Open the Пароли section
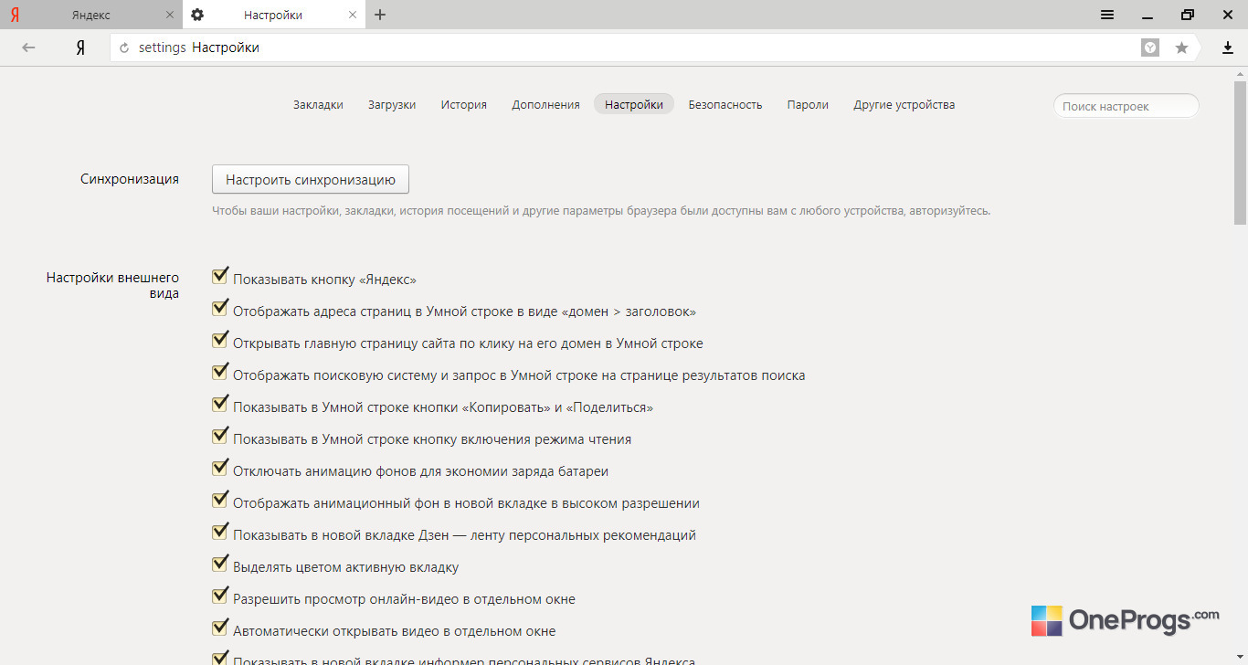Image resolution: width=1248 pixels, height=665 pixels. [x=808, y=104]
